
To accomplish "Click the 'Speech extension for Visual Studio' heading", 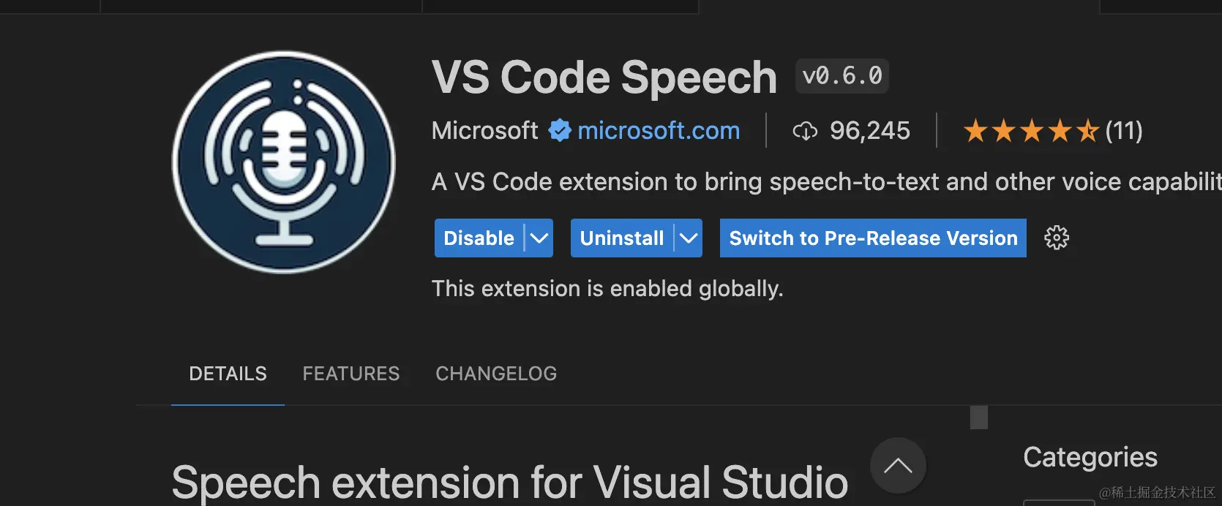I will tap(510, 482).
